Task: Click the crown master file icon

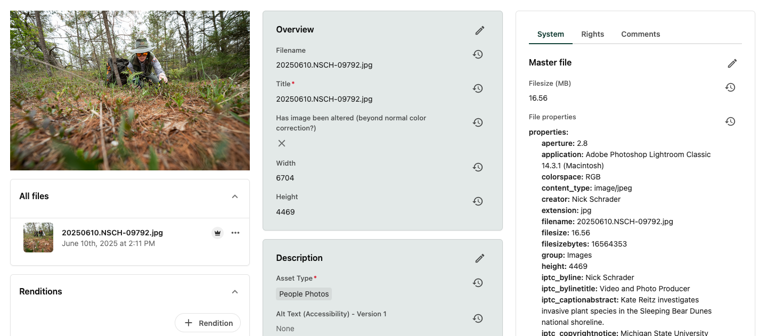Action: (217, 233)
